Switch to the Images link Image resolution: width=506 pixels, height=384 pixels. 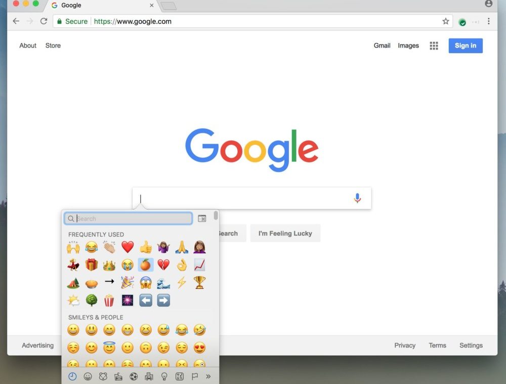408,46
